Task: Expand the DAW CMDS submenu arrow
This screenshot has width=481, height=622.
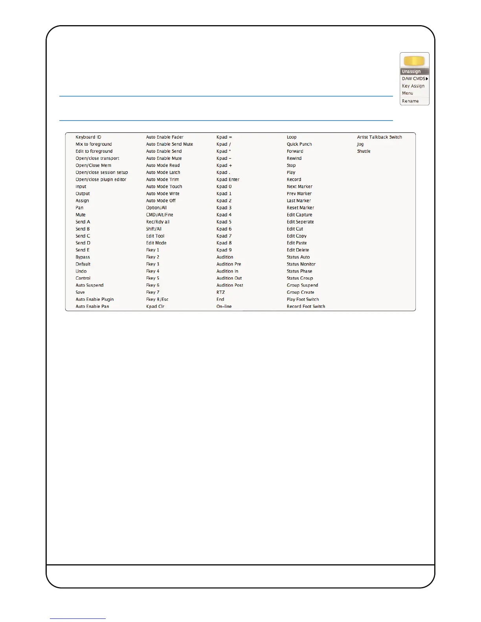Action: click(x=427, y=79)
